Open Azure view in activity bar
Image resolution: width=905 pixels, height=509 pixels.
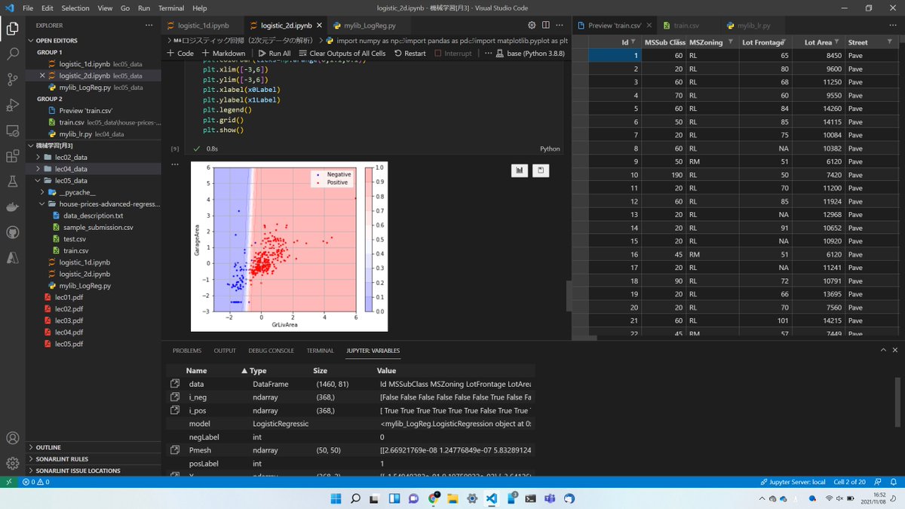pos(12,258)
